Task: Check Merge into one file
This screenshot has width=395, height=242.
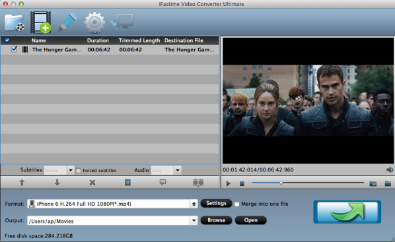Action: [236, 204]
